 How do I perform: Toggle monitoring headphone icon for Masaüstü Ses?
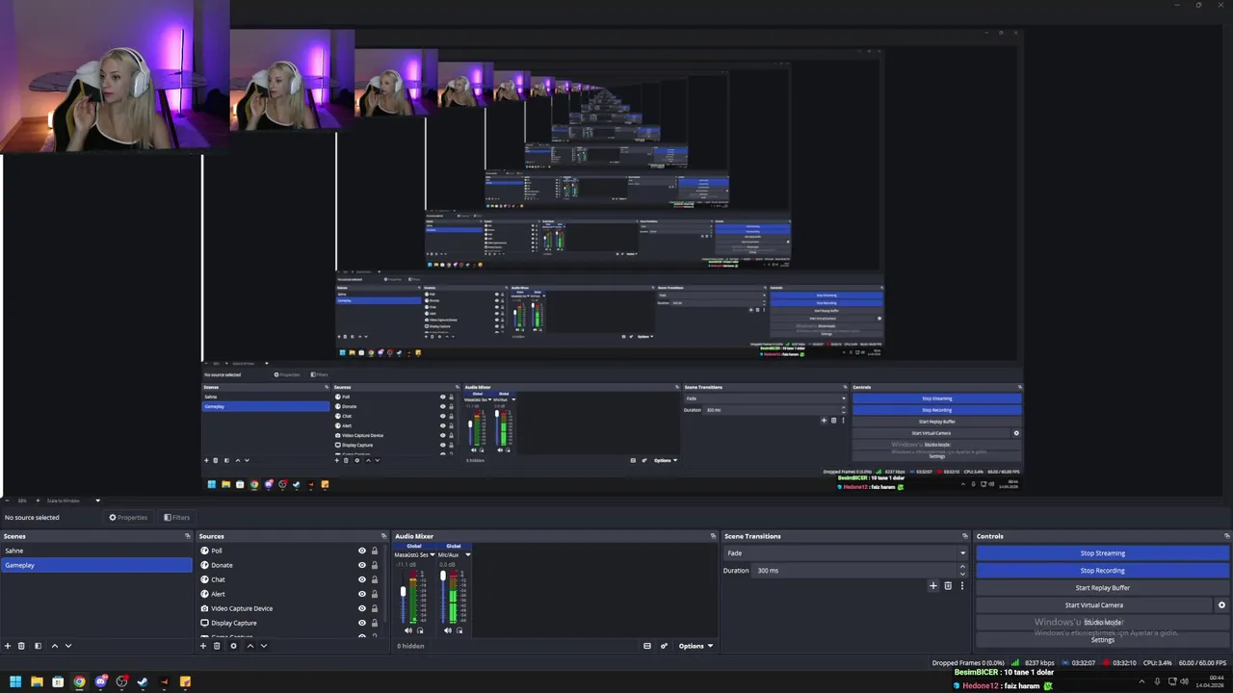coord(420,630)
